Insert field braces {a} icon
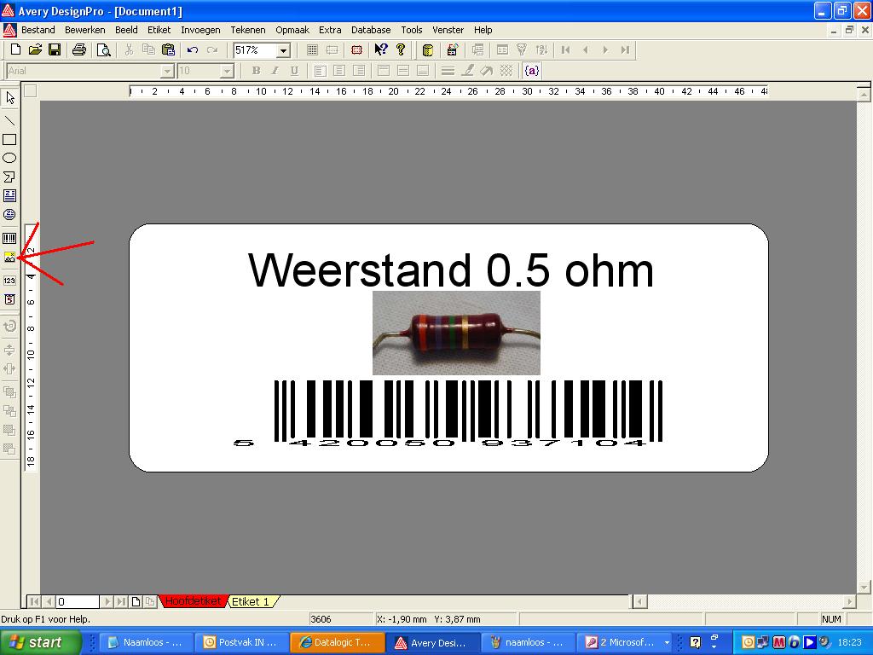 [532, 71]
